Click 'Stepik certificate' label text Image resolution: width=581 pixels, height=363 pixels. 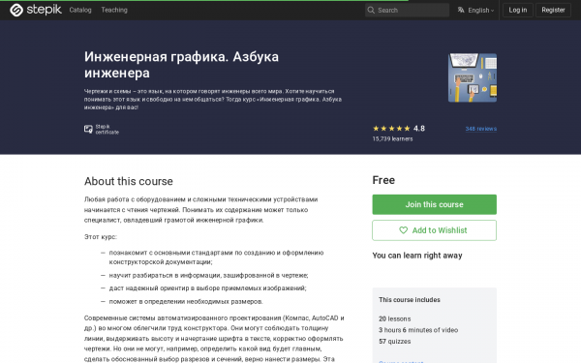click(x=107, y=130)
